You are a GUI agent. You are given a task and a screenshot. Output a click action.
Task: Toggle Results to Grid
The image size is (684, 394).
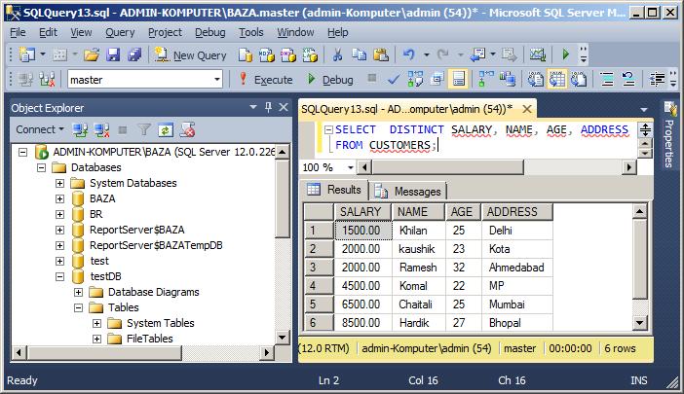pos(557,80)
